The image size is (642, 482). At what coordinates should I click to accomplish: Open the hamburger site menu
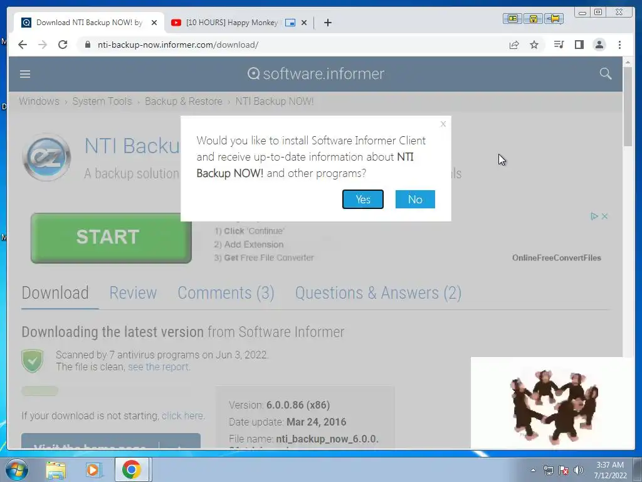click(x=25, y=74)
